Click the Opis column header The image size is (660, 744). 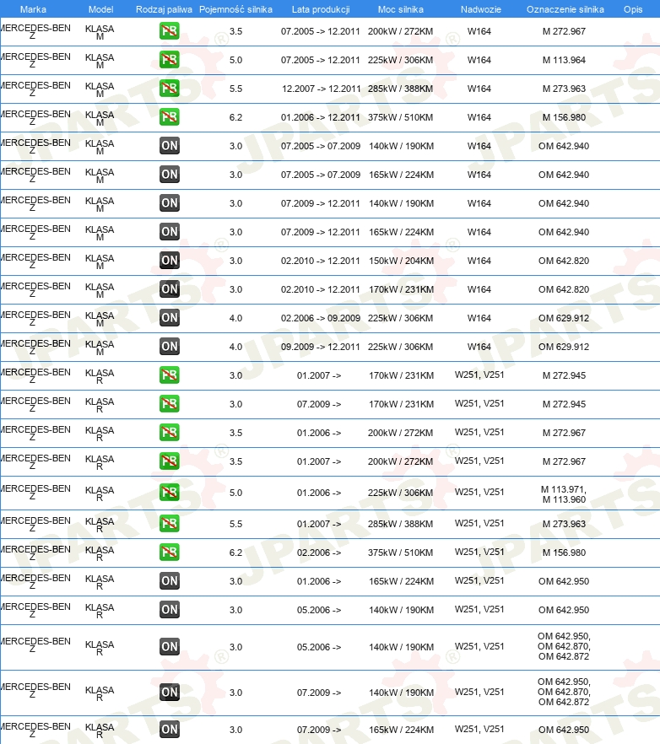coord(633,9)
